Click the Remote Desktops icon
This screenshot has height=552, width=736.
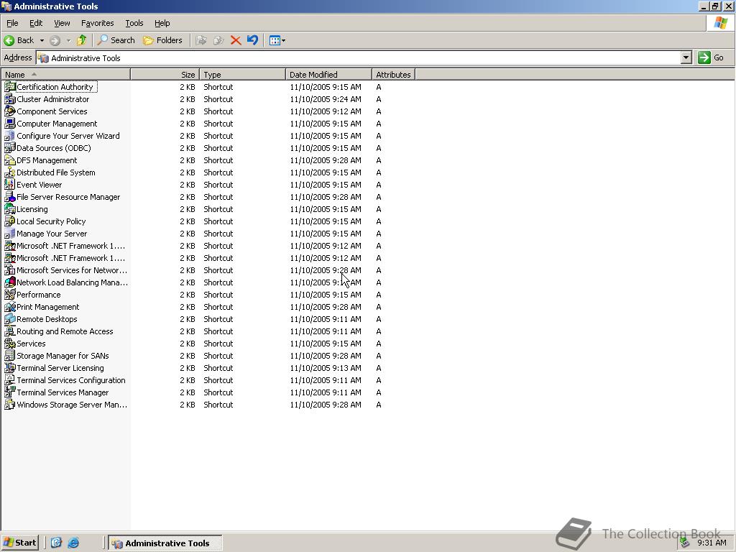(9, 318)
